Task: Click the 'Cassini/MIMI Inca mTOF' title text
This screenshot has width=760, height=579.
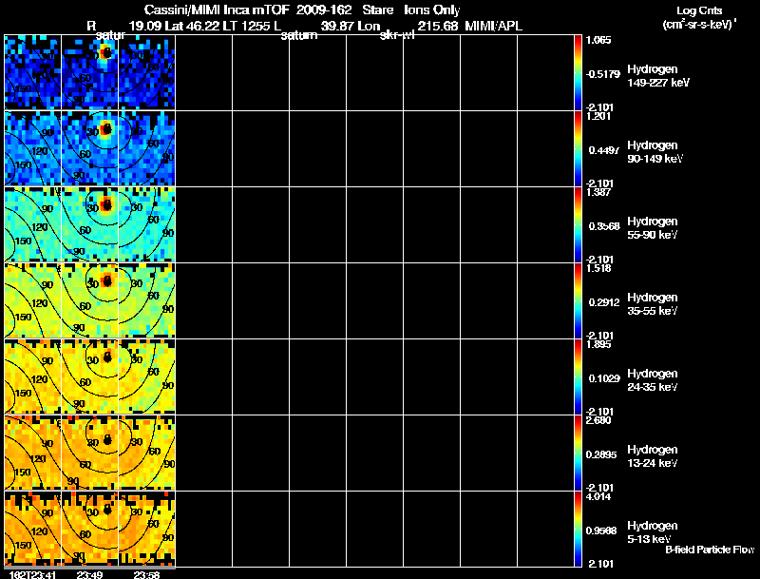Action: 217,10
